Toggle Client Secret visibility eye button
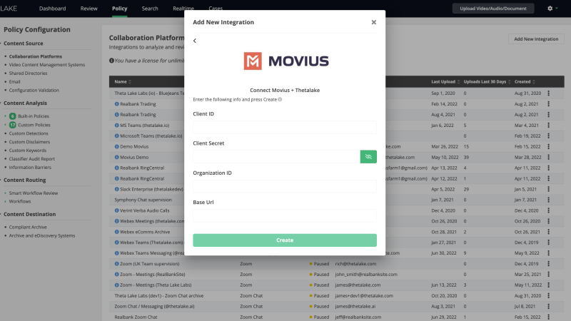The image size is (571, 321). (x=368, y=156)
